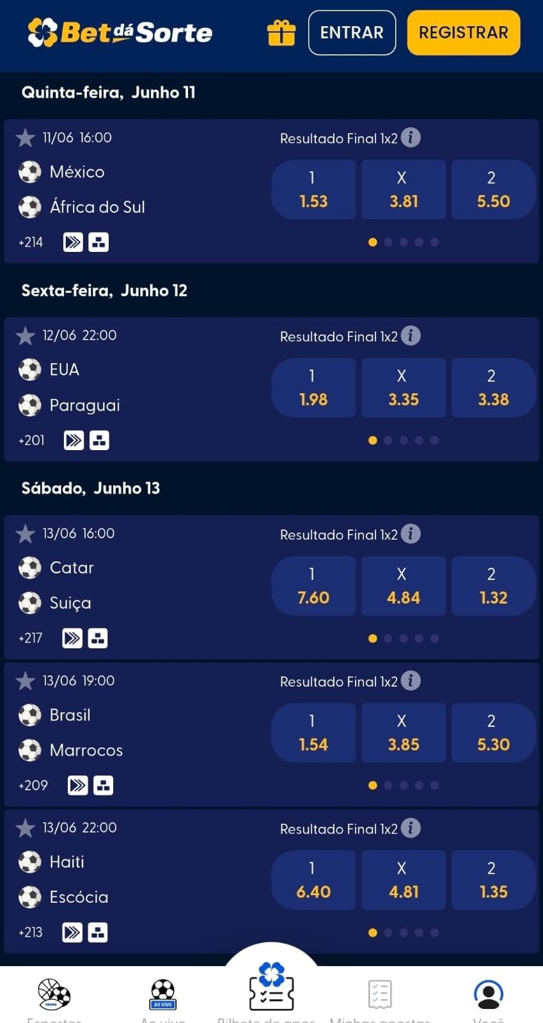Select the fast markets chevron icon under EUA match
543x1023 pixels.
pyautogui.click(x=74, y=440)
